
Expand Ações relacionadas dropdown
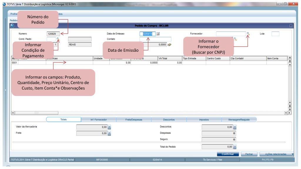[x=277, y=154]
